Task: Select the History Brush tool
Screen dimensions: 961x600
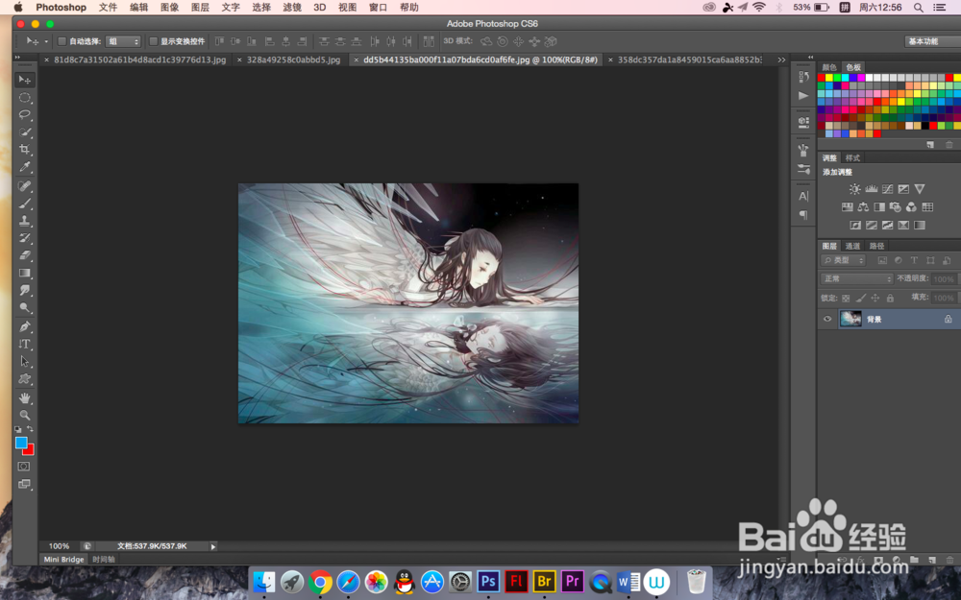Action: point(25,238)
